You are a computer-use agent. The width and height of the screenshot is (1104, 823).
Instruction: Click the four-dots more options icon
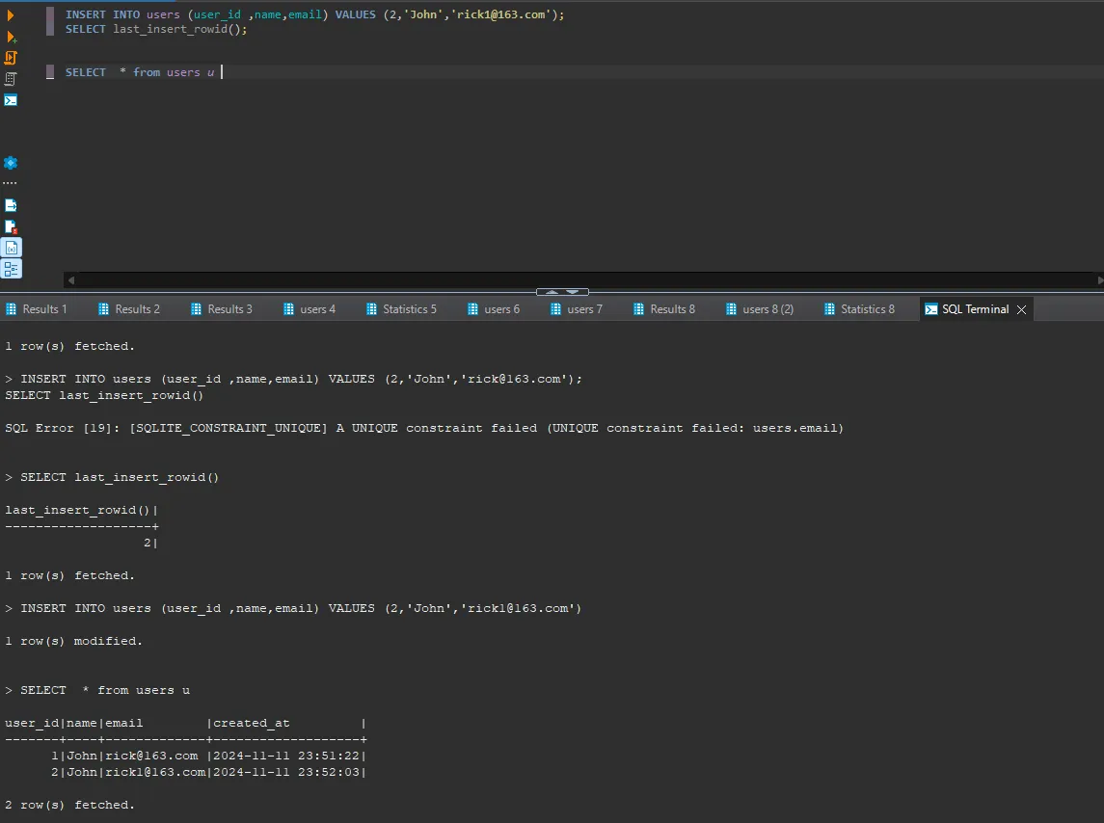(10, 183)
